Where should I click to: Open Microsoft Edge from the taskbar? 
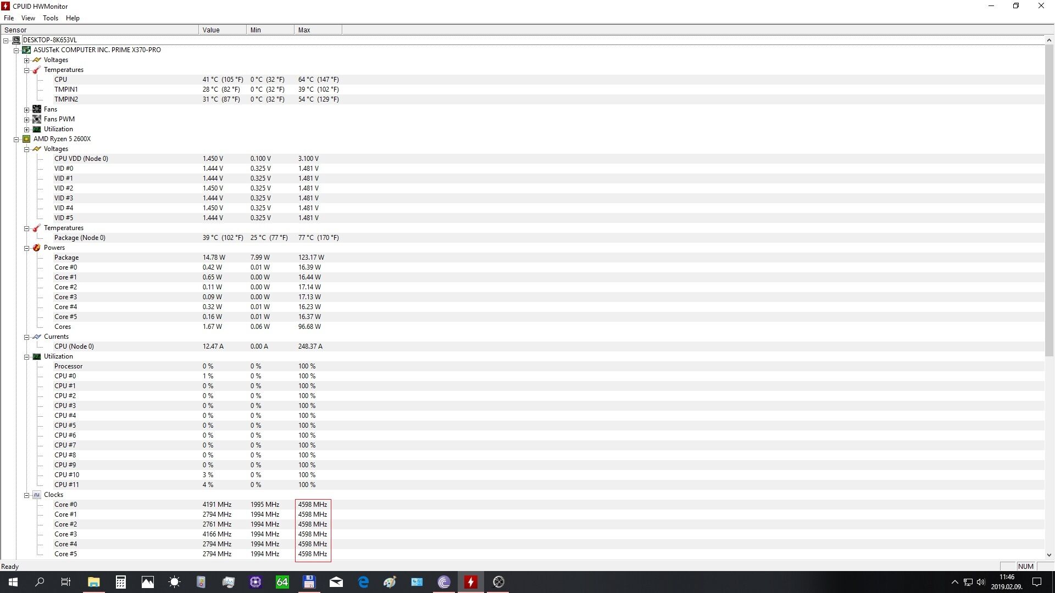[x=363, y=582]
